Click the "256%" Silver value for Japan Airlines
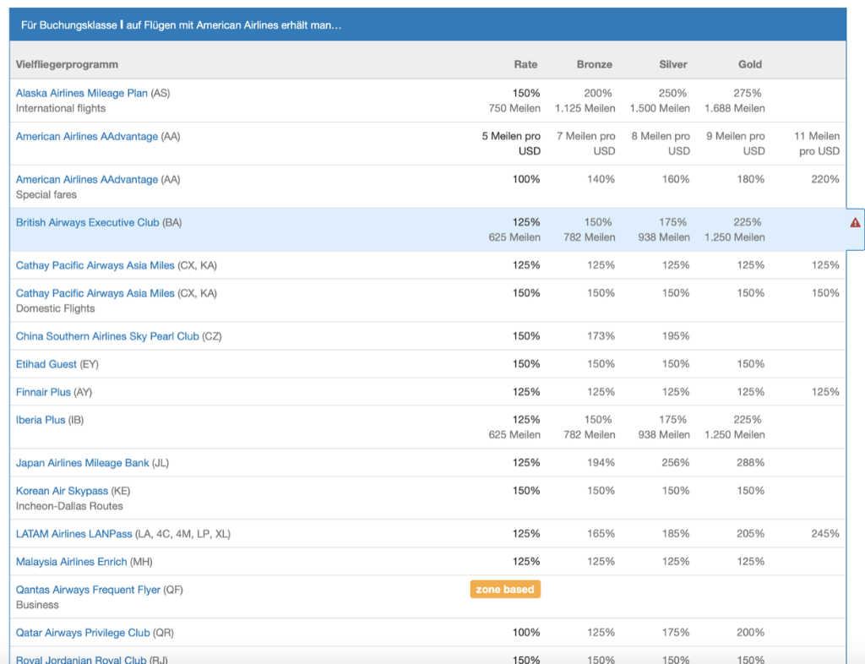The height and width of the screenshot is (664, 865). click(676, 463)
